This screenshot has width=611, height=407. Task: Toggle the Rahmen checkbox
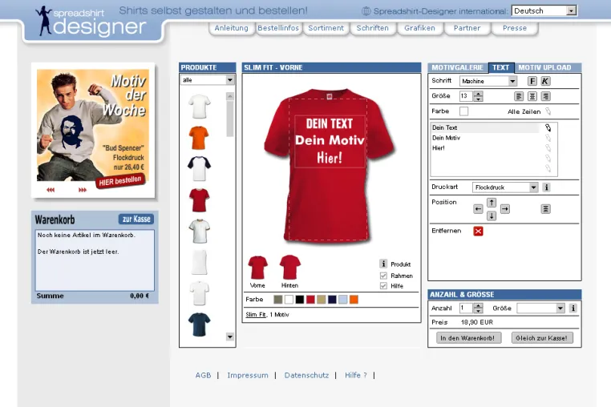383,276
